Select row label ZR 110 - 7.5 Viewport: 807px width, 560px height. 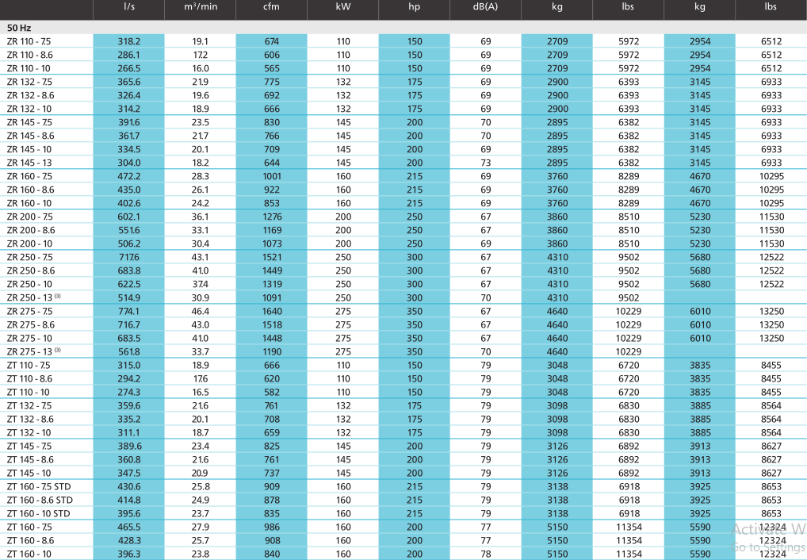click(29, 41)
